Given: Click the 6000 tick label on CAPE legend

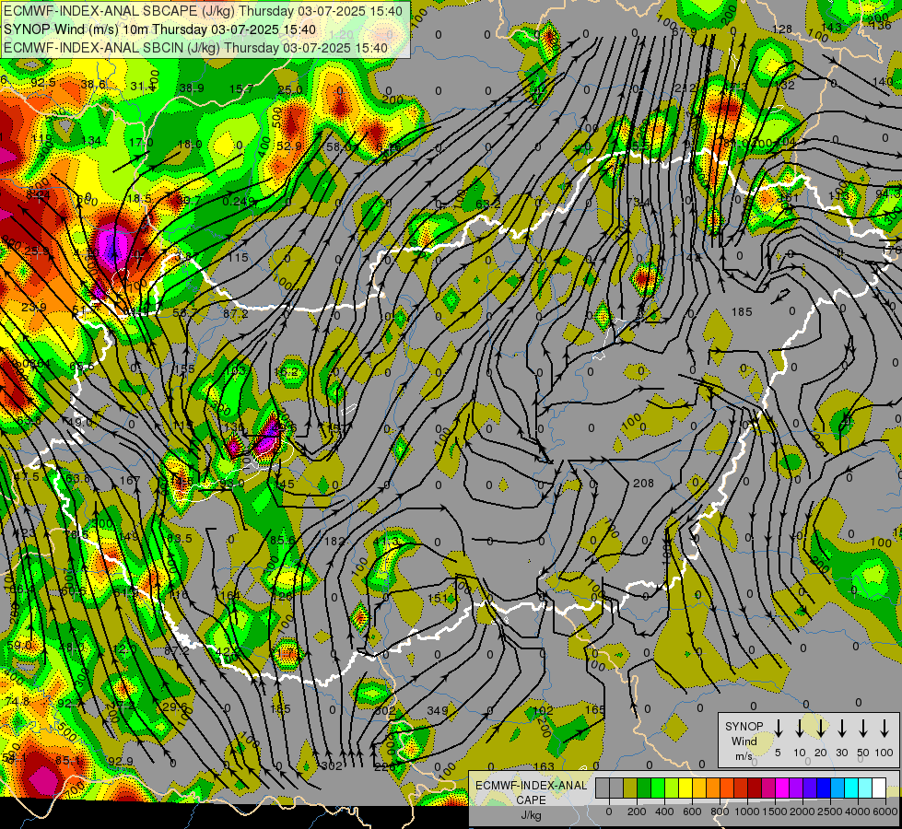Looking at the screenshot, I should [x=885, y=811].
